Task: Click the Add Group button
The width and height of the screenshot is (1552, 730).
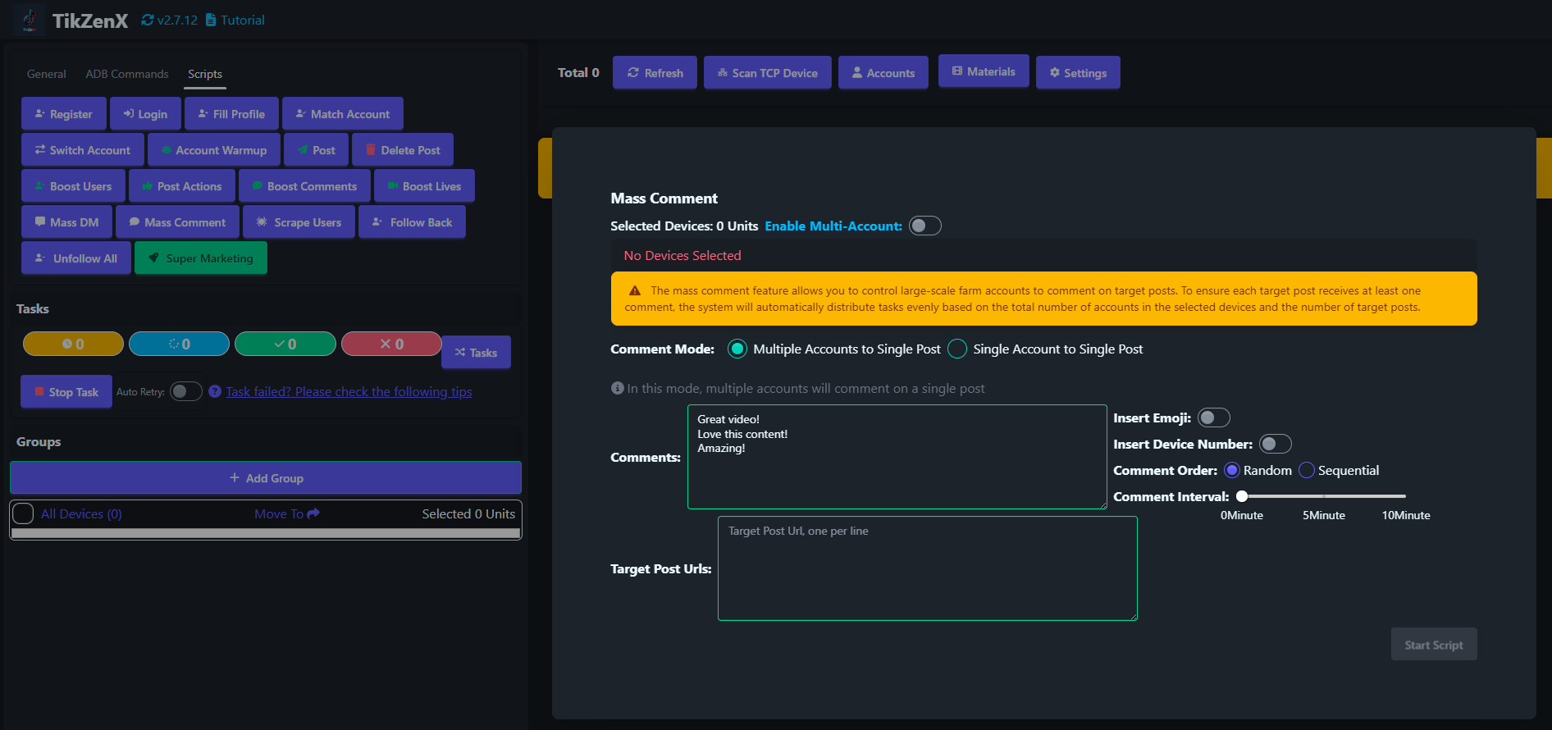Action: click(x=266, y=478)
